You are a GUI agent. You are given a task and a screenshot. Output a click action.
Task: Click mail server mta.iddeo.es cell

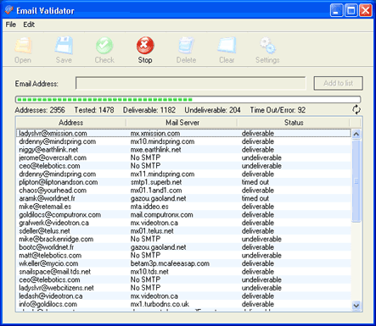149,207
